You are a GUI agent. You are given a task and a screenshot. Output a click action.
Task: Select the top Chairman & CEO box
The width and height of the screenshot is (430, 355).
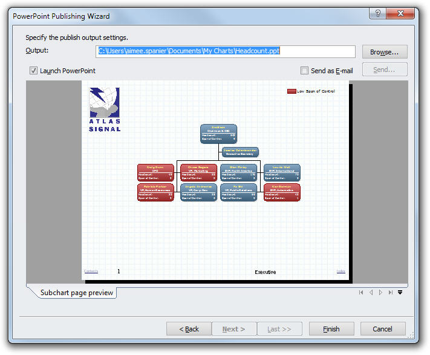(x=218, y=134)
